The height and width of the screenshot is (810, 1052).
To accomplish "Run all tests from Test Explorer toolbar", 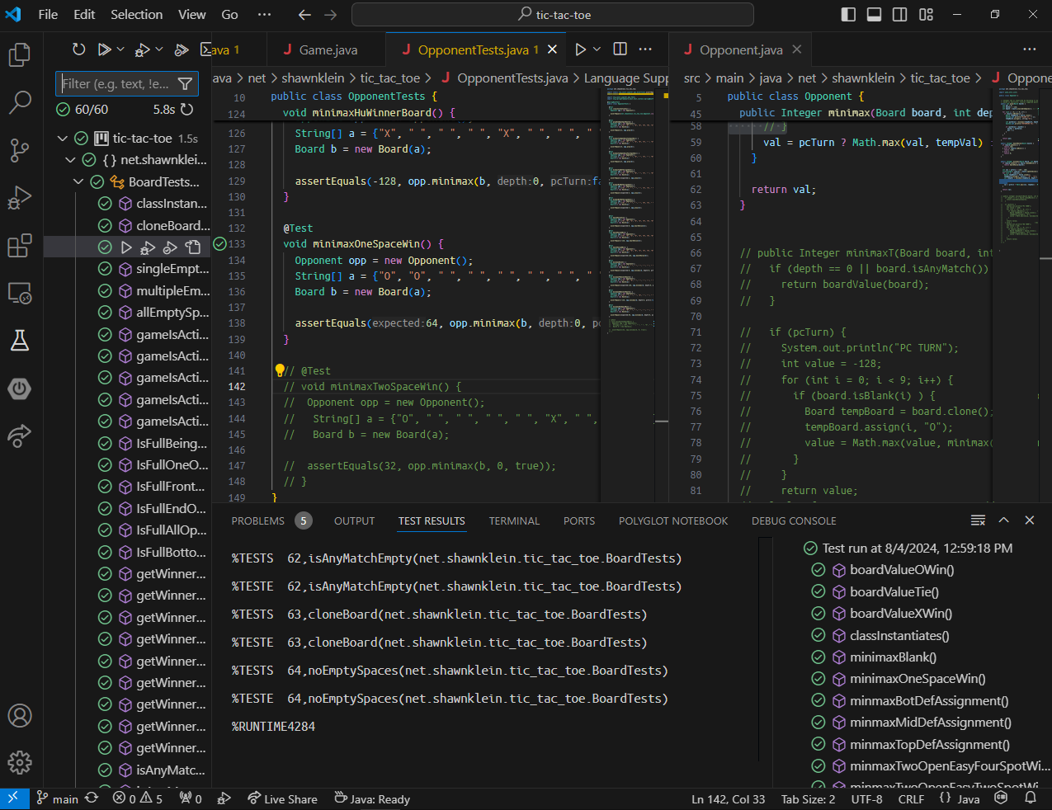I will tap(105, 49).
